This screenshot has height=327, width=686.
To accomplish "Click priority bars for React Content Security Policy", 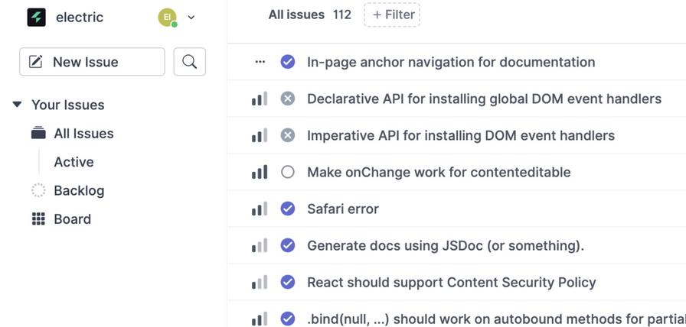I will click(x=260, y=282).
